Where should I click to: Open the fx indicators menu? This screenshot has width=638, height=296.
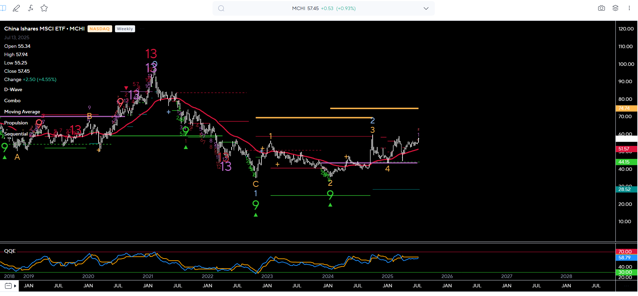[31, 8]
